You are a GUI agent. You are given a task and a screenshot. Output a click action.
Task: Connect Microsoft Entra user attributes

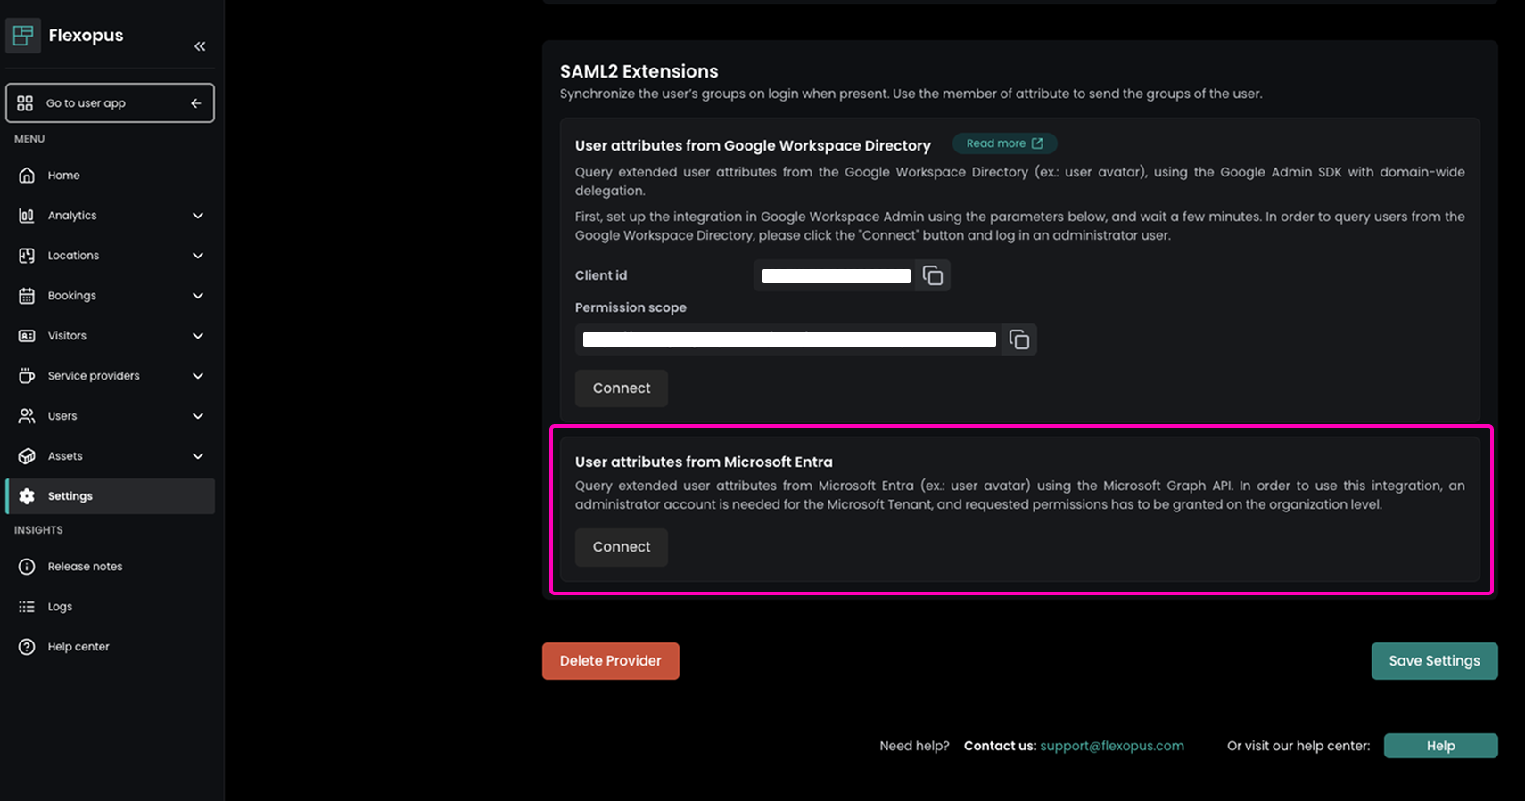[622, 547]
